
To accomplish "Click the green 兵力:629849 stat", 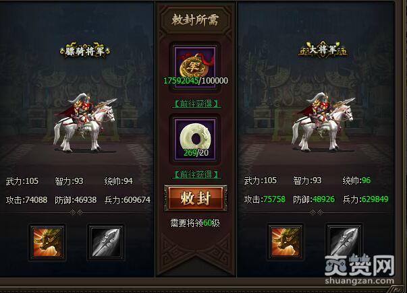I will 365,199.
